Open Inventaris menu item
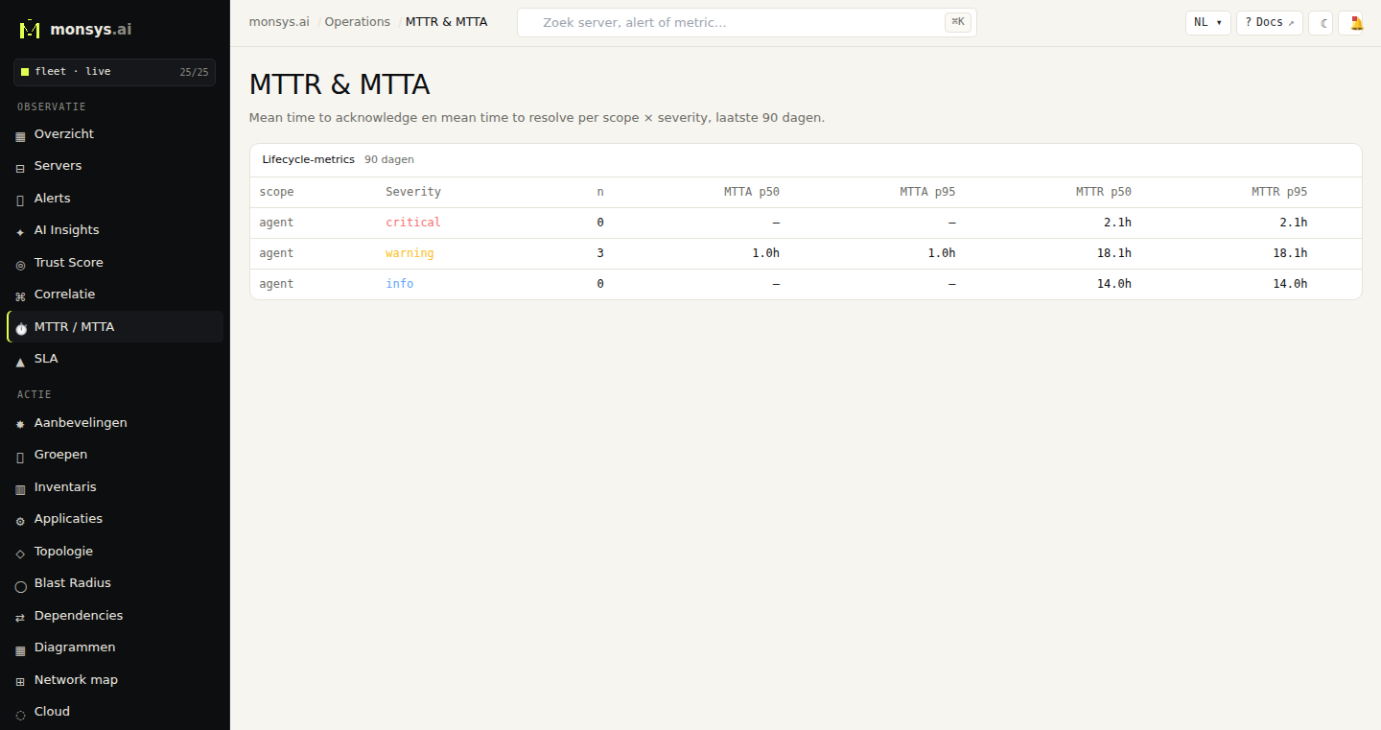Screen dimensions: 1381x730 [114, 487]
